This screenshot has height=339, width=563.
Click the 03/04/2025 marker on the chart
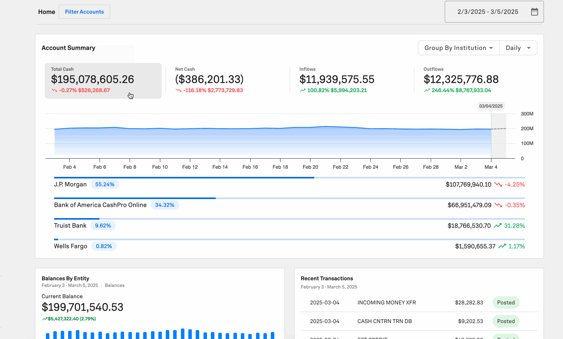491,106
